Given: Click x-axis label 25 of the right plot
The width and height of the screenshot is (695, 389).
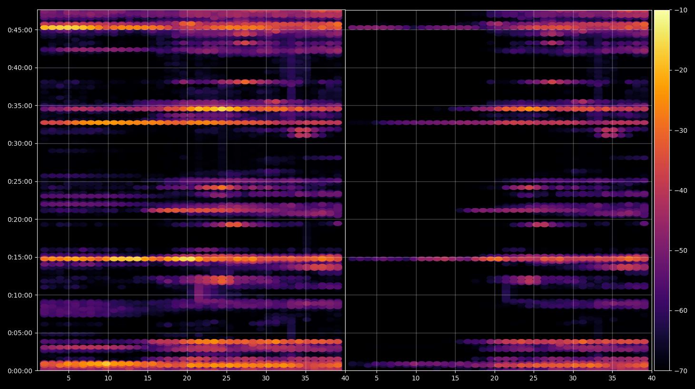Looking at the screenshot, I should tap(534, 379).
